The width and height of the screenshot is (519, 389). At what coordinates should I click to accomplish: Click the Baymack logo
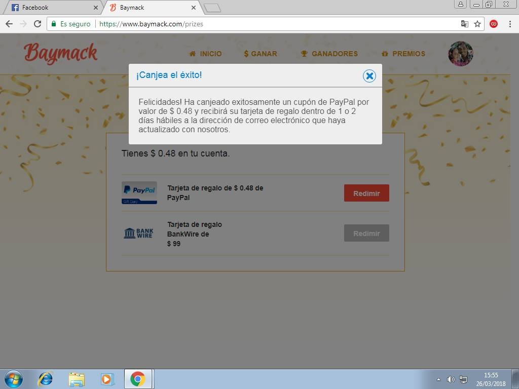(x=61, y=54)
